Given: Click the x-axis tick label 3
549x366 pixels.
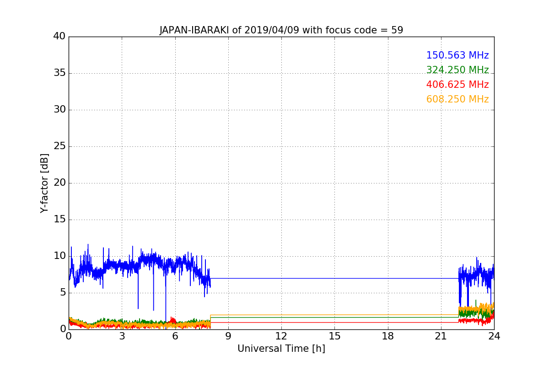Looking at the screenshot, I should coord(122,336).
